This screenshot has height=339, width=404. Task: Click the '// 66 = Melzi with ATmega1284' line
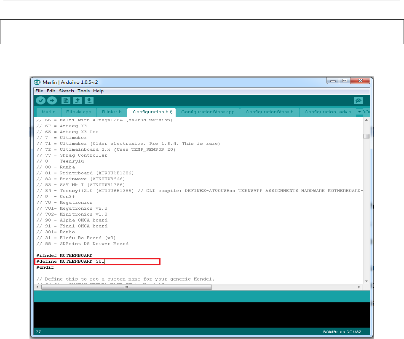(104, 120)
